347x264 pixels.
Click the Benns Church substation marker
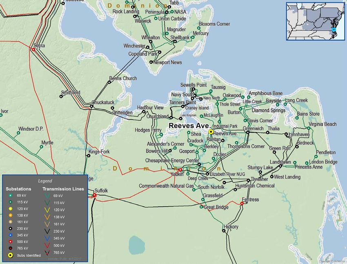click(x=109, y=82)
